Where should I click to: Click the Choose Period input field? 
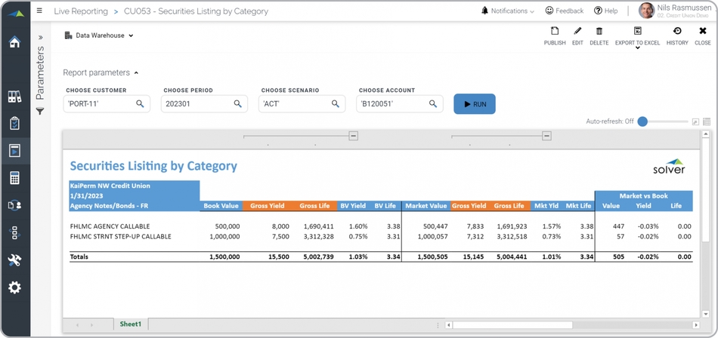click(195, 104)
